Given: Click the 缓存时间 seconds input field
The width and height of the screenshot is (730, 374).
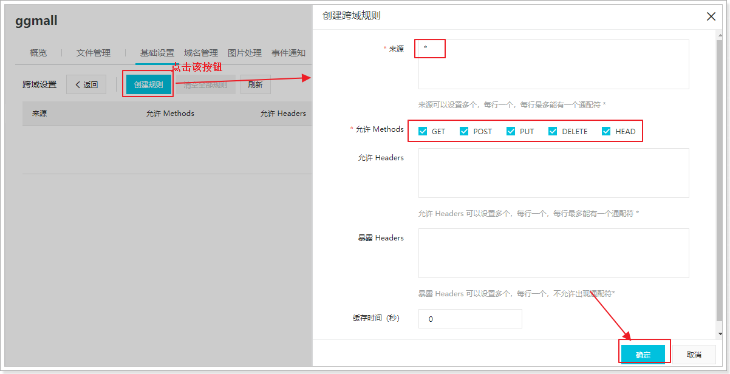Looking at the screenshot, I should pos(469,319).
